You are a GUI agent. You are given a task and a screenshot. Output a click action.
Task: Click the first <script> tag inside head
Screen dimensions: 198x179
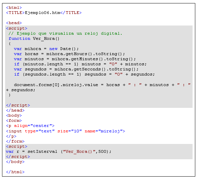(x=17, y=28)
